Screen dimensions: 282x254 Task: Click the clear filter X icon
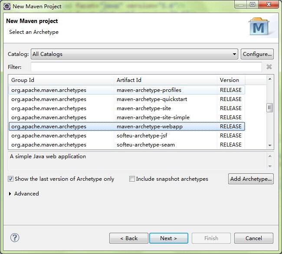click(x=269, y=67)
